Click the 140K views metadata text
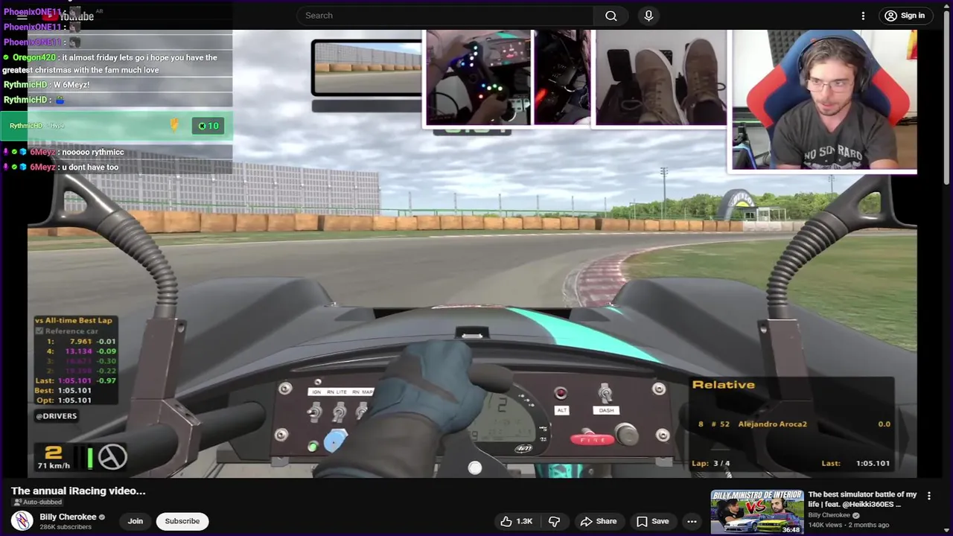Image resolution: width=953 pixels, height=536 pixels. click(x=826, y=525)
